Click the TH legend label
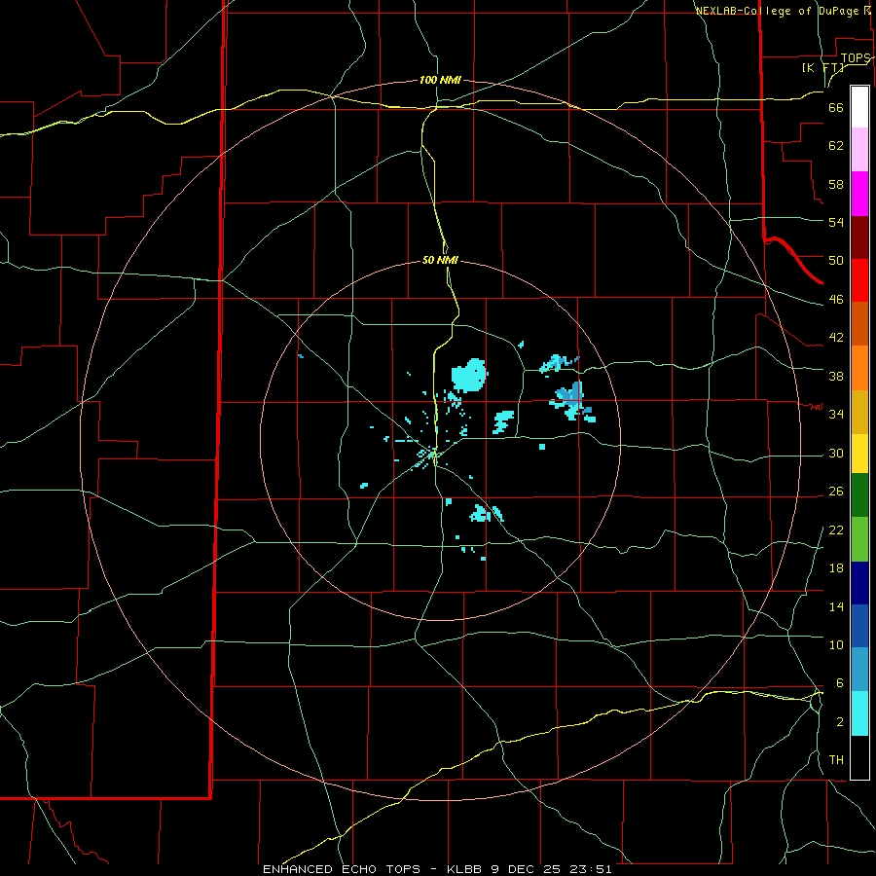876x876 pixels. tap(836, 759)
